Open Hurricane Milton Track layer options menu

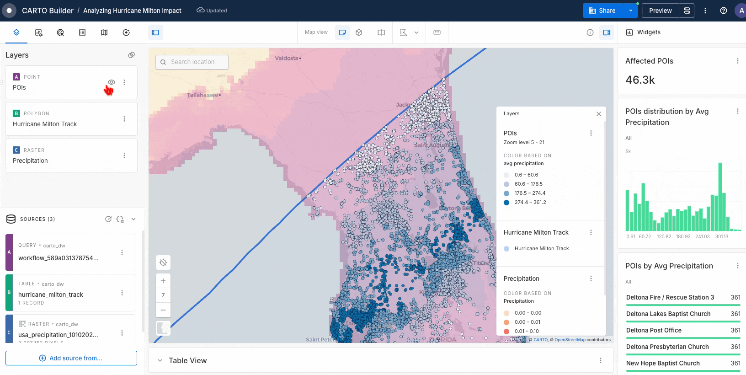[x=124, y=119]
